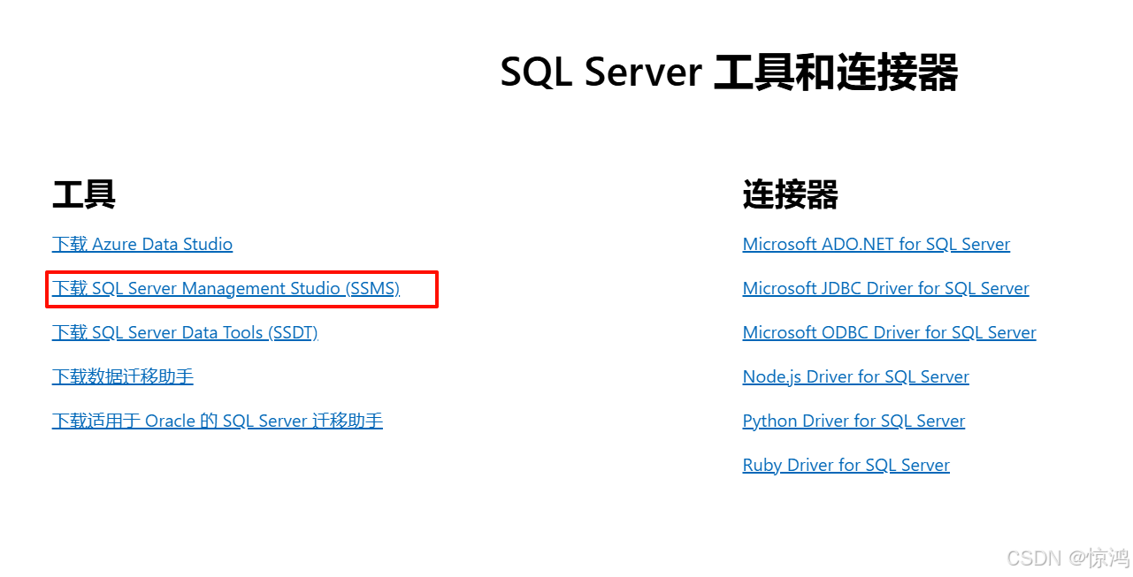The height and width of the screenshot is (577, 1133).
Task: Download the Data Migration Assistant tool
Action: [x=122, y=376]
